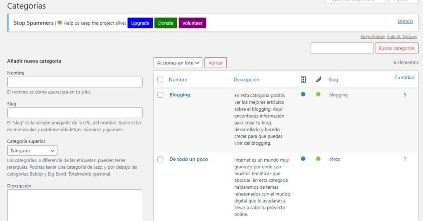Dismiss the Stop Spammers notice

tap(405, 21)
